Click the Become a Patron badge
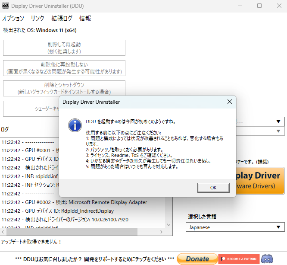The image size is (287, 265). pyautogui.click(x=238, y=259)
